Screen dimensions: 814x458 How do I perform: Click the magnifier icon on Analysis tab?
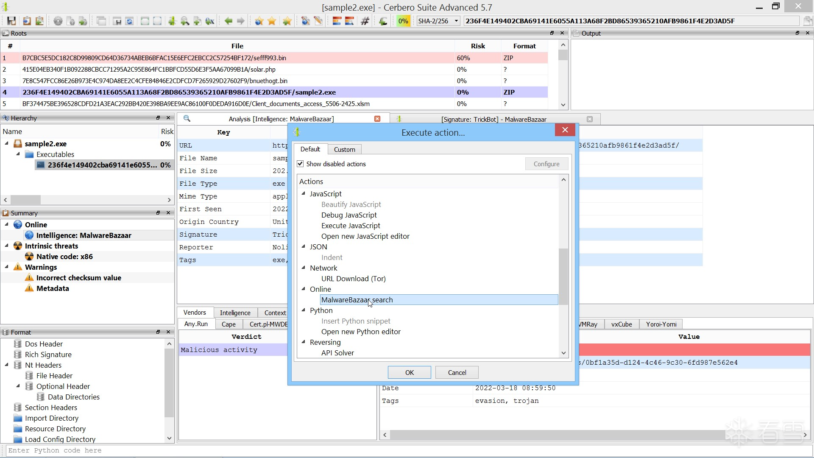(187, 119)
